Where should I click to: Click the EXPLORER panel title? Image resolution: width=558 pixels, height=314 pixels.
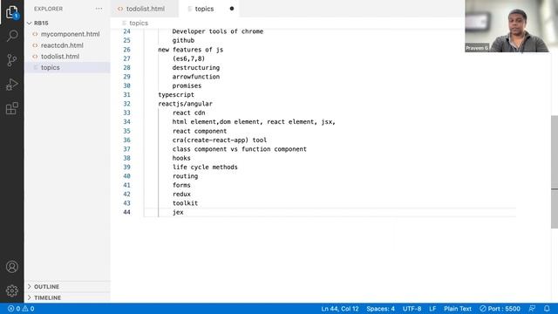click(x=49, y=9)
